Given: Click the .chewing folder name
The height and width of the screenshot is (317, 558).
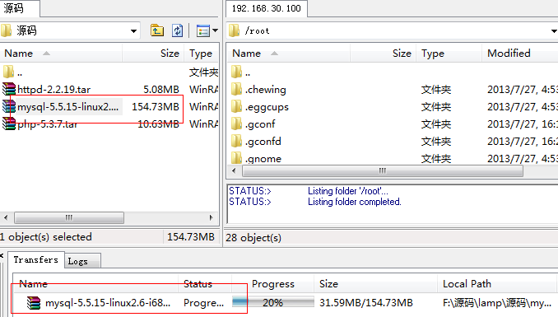Looking at the screenshot, I should (266, 90).
